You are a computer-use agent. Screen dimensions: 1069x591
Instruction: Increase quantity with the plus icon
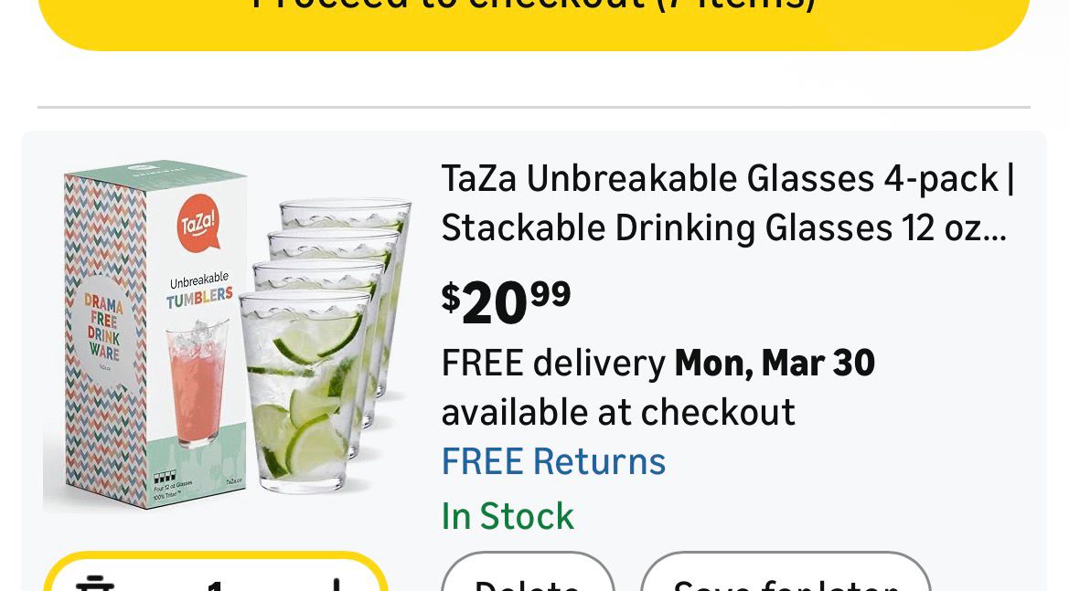(x=337, y=585)
